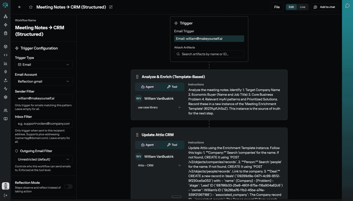This screenshot has width=353, height=201.
Task: Open the analytics bar-chart sidebar icon
Action: 5,63
